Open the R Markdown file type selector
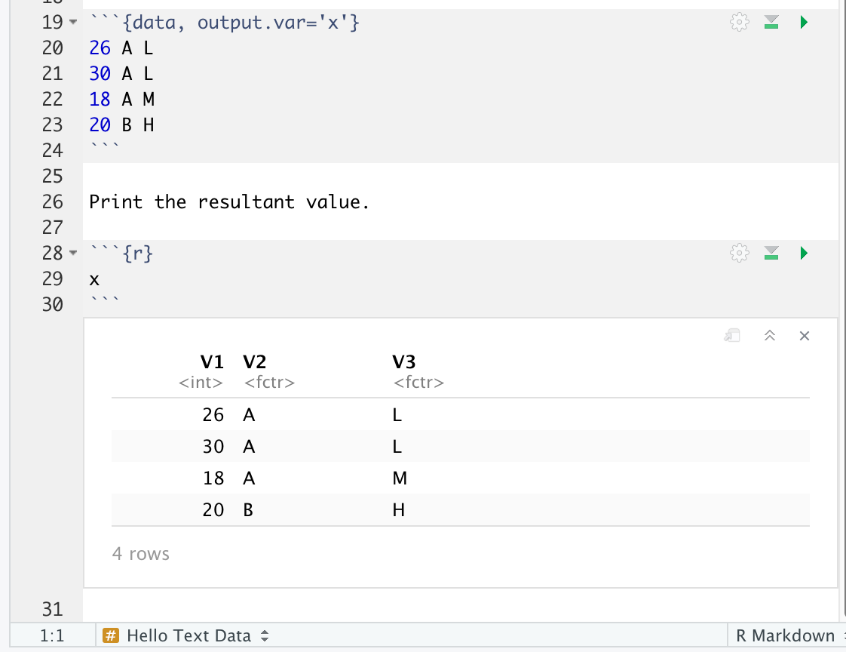 (788, 635)
